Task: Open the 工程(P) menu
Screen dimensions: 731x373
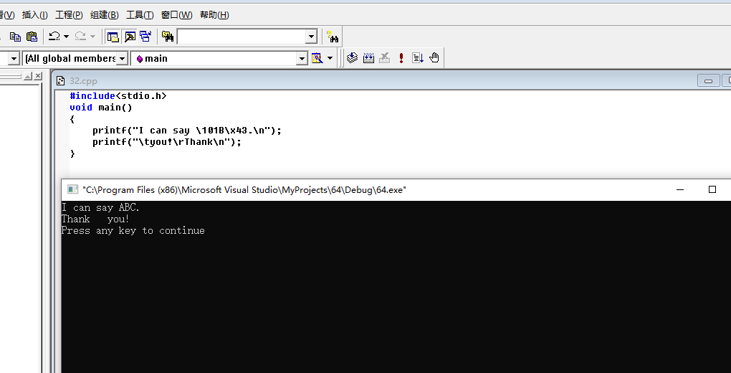Action: pyautogui.click(x=69, y=15)
